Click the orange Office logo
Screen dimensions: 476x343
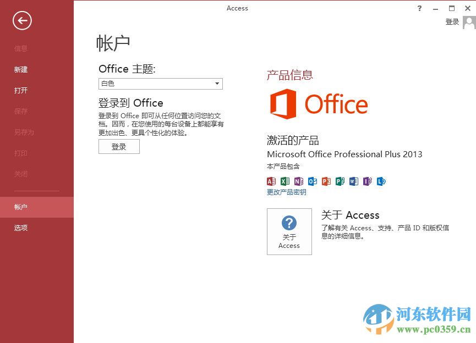318,104
